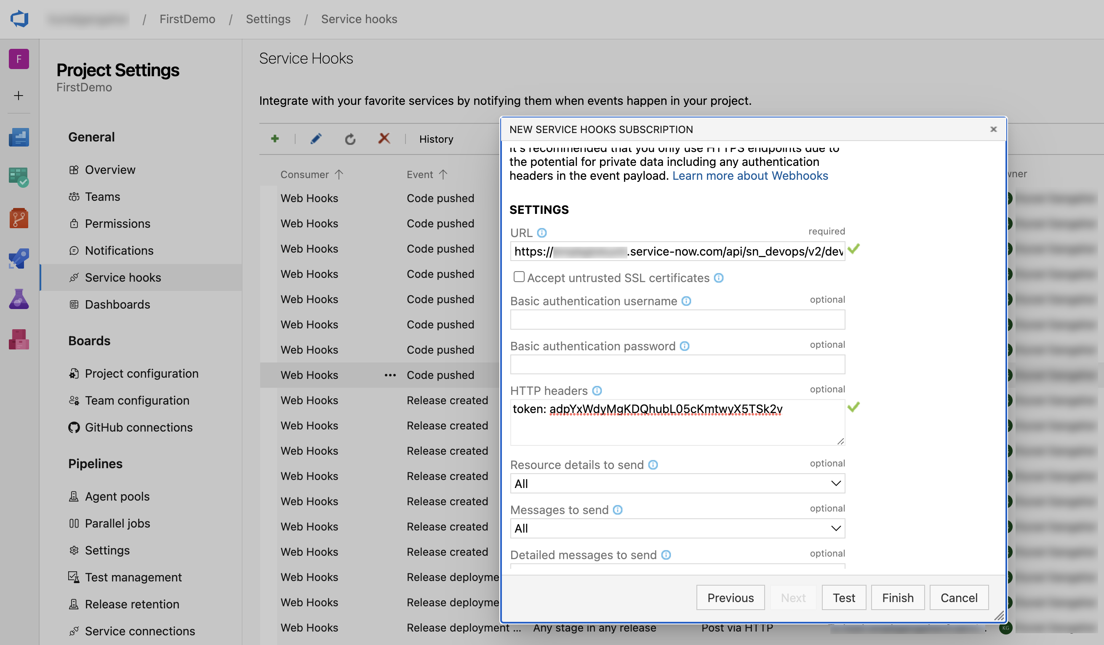Click into the HTTP headers text area
This screenshot has height=645, width=1104.
(x=677, y=422)
